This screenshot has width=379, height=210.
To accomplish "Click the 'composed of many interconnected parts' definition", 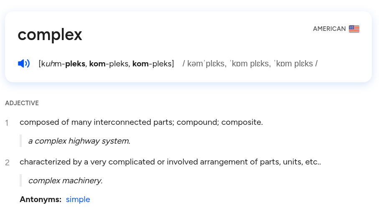I will pos(141,122).
